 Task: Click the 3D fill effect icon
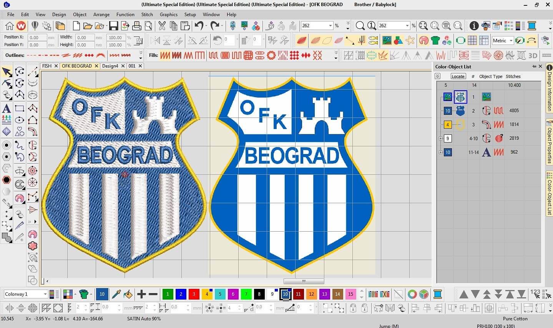pyautogui.click(x=533, y=55)
